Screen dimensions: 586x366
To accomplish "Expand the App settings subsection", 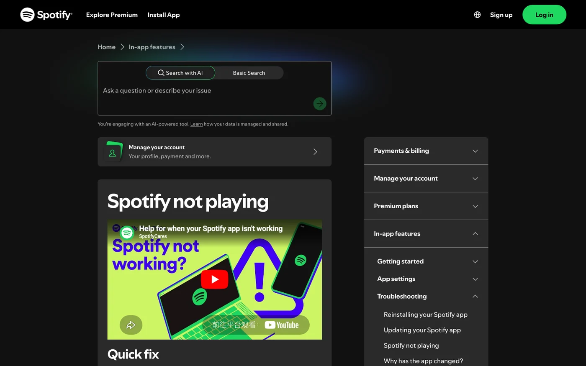I will pos(428,279).
